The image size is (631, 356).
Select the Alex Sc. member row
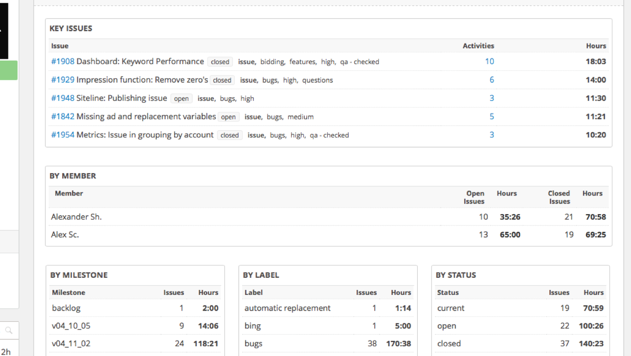point(328,235)
